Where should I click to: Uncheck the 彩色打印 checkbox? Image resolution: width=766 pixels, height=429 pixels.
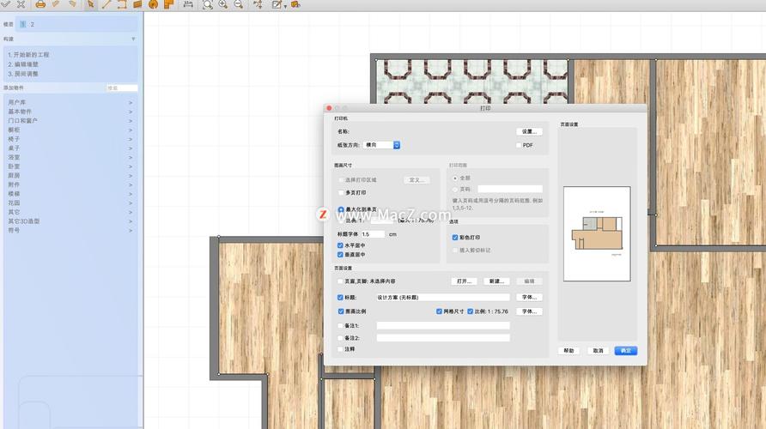point(455,238)
